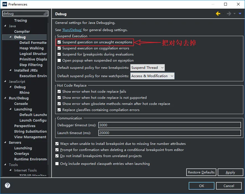
Task: Collapse the JavaScript tree node
Action: [5, 81]
